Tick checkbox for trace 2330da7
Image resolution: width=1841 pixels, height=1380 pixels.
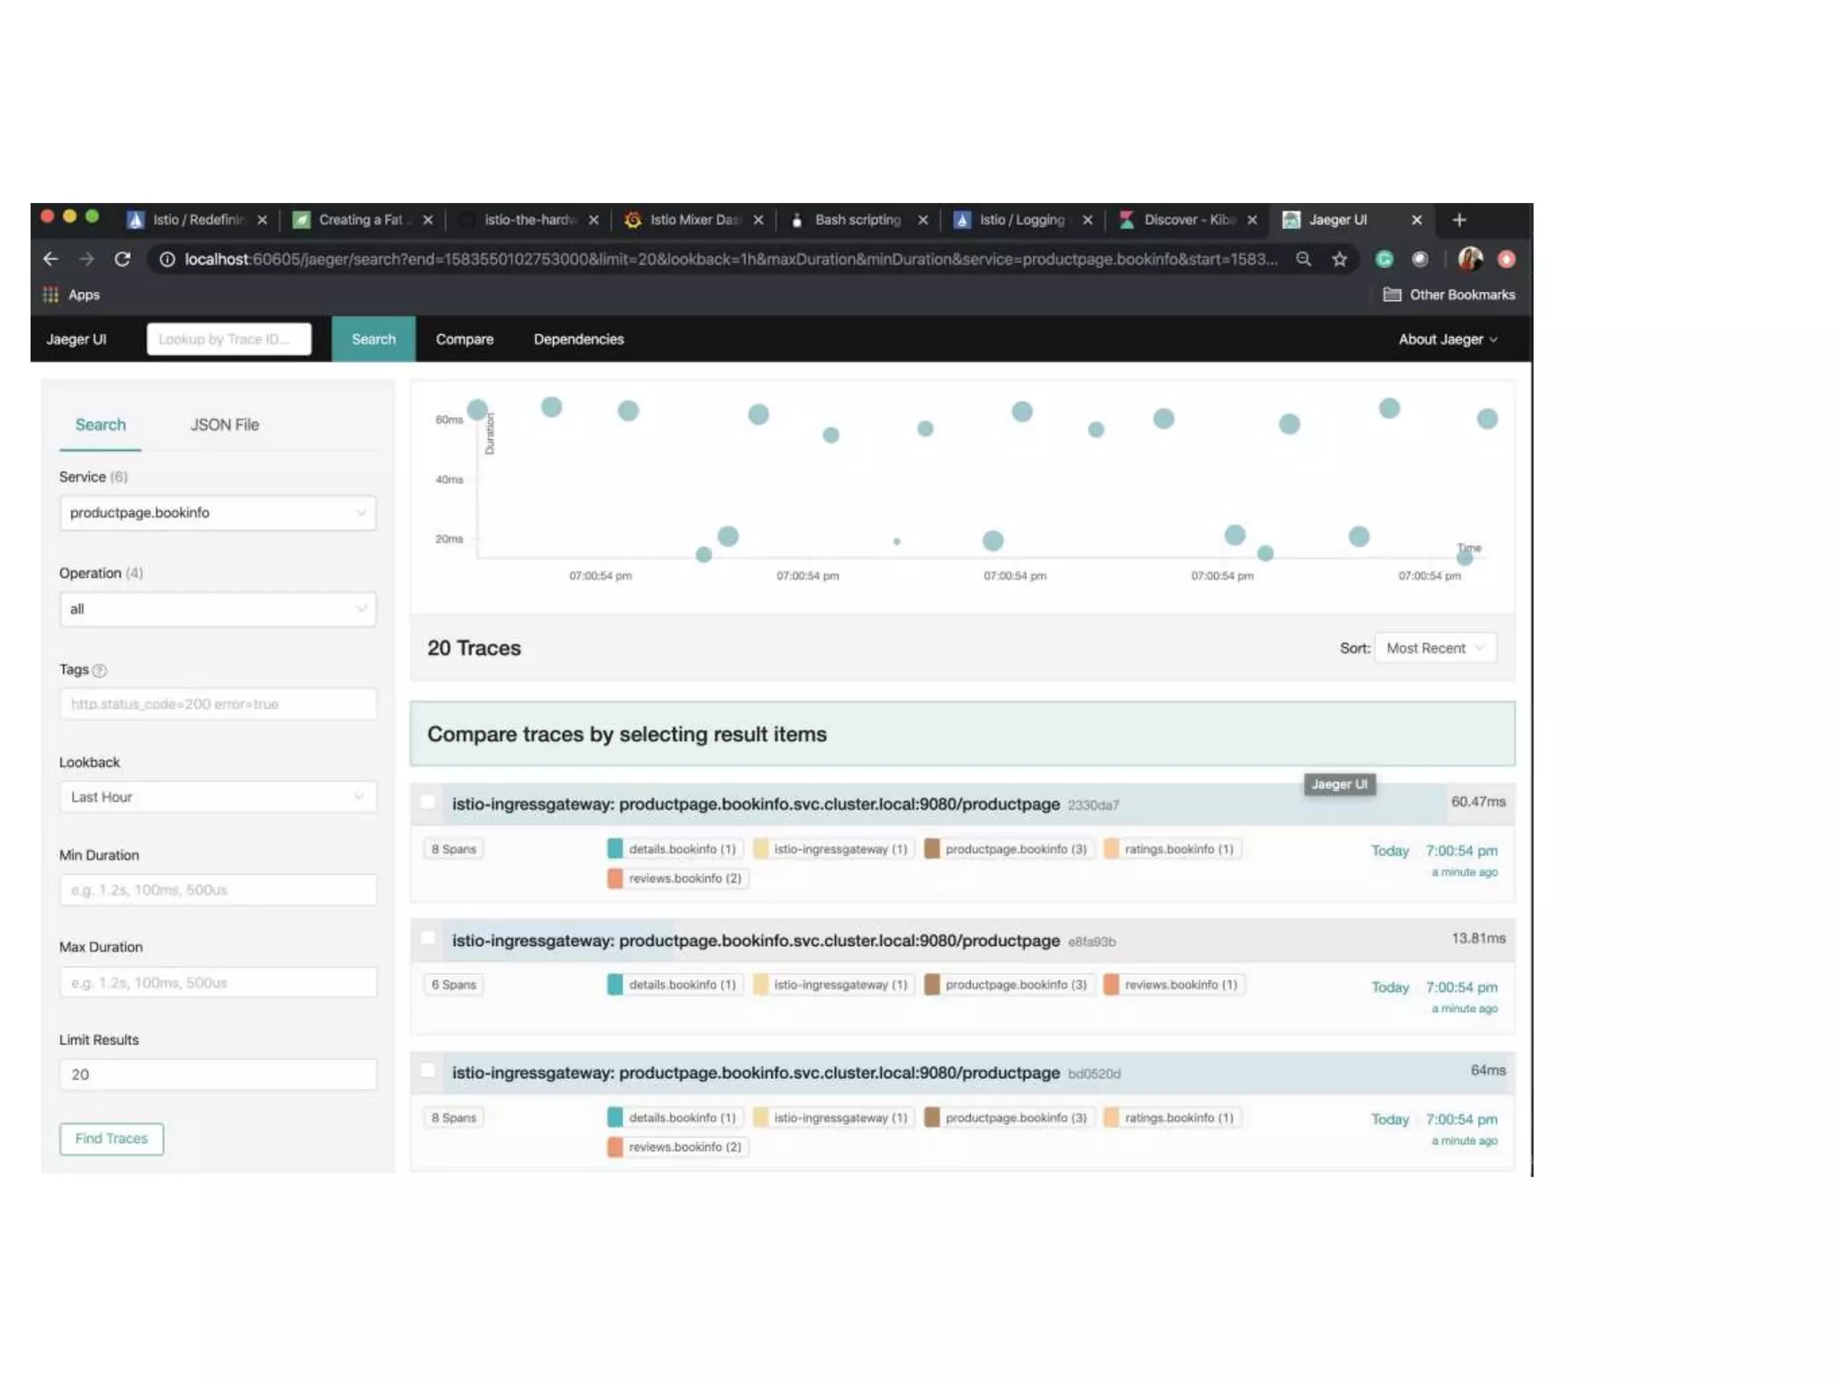(428, 802)
